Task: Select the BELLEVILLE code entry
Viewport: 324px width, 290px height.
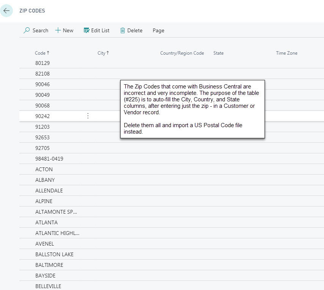Action: tap(48, 286)
